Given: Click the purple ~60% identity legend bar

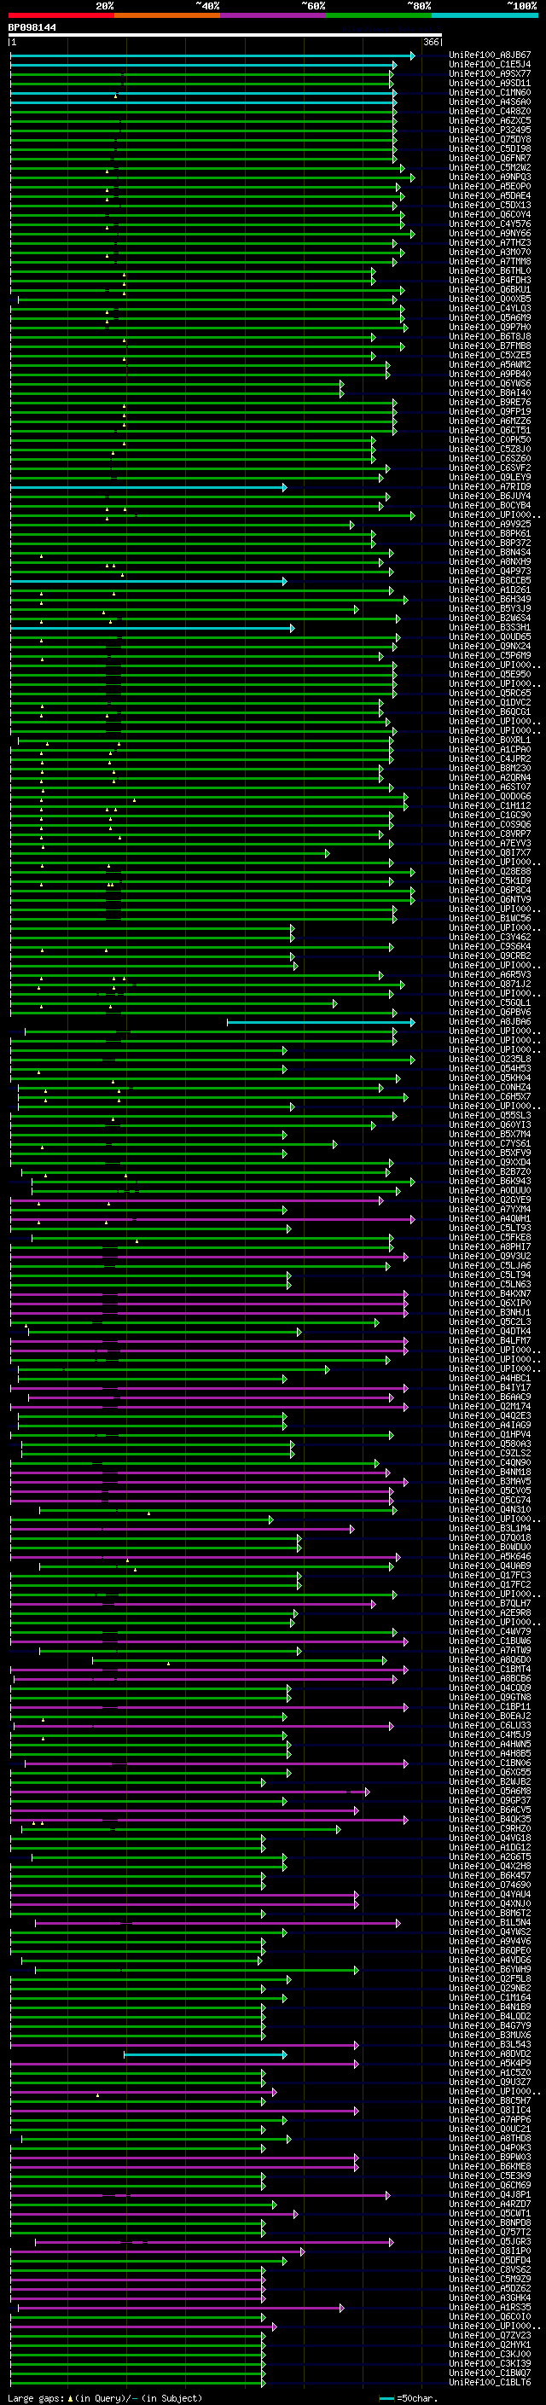Looking at the screenshot, I should click(272, 15).
